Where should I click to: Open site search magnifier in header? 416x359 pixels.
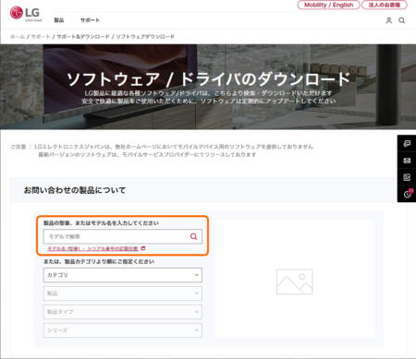click(402, 20)
